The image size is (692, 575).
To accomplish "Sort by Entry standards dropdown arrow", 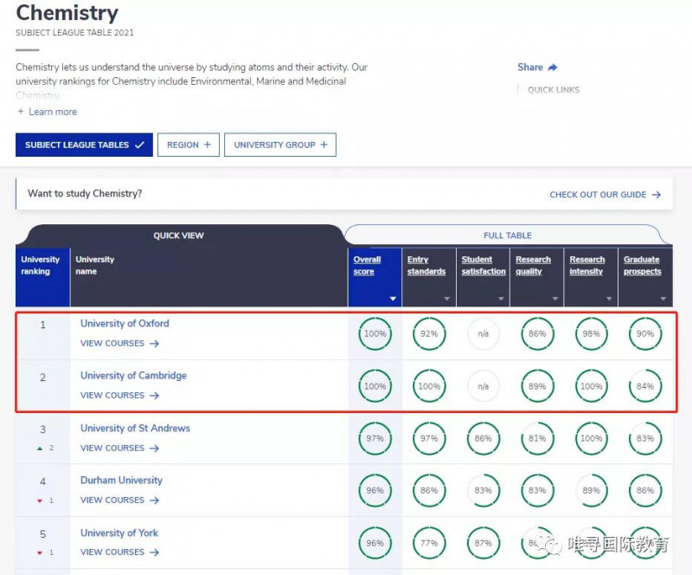I will pos(446,299).
